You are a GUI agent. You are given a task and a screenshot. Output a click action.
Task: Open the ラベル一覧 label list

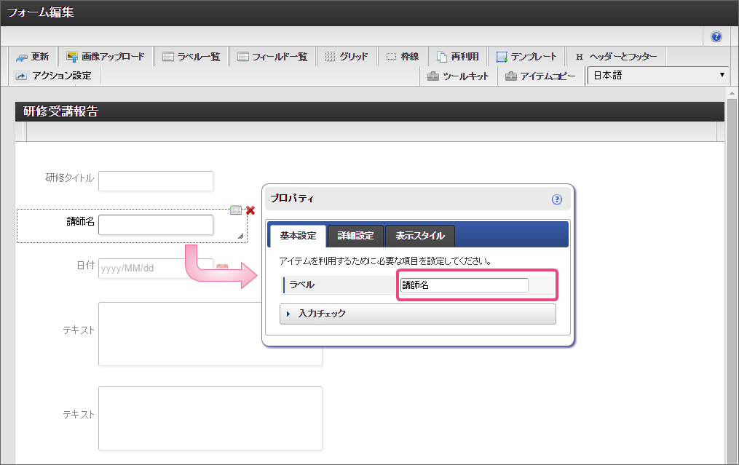(x=191, y=57)
